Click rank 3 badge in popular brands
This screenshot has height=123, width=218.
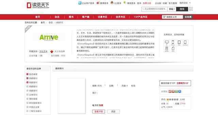tap(27, 82)
